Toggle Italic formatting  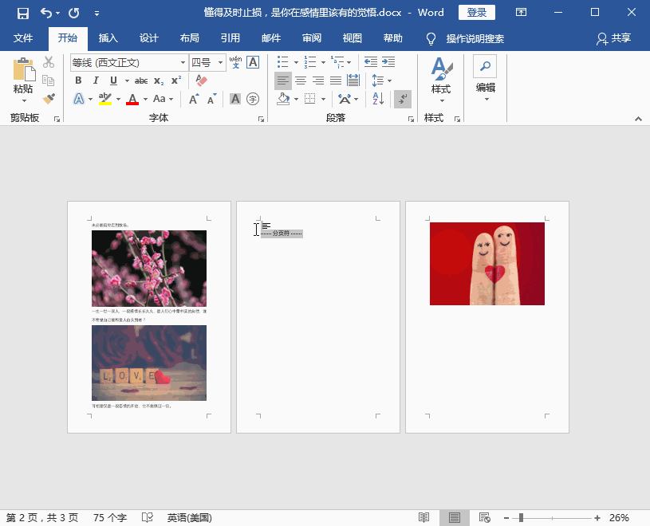pyautogui.click(x=96, y=80)
